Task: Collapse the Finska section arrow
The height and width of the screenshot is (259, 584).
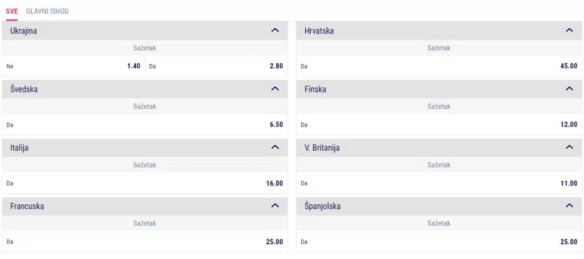Action: click(569, 88)
